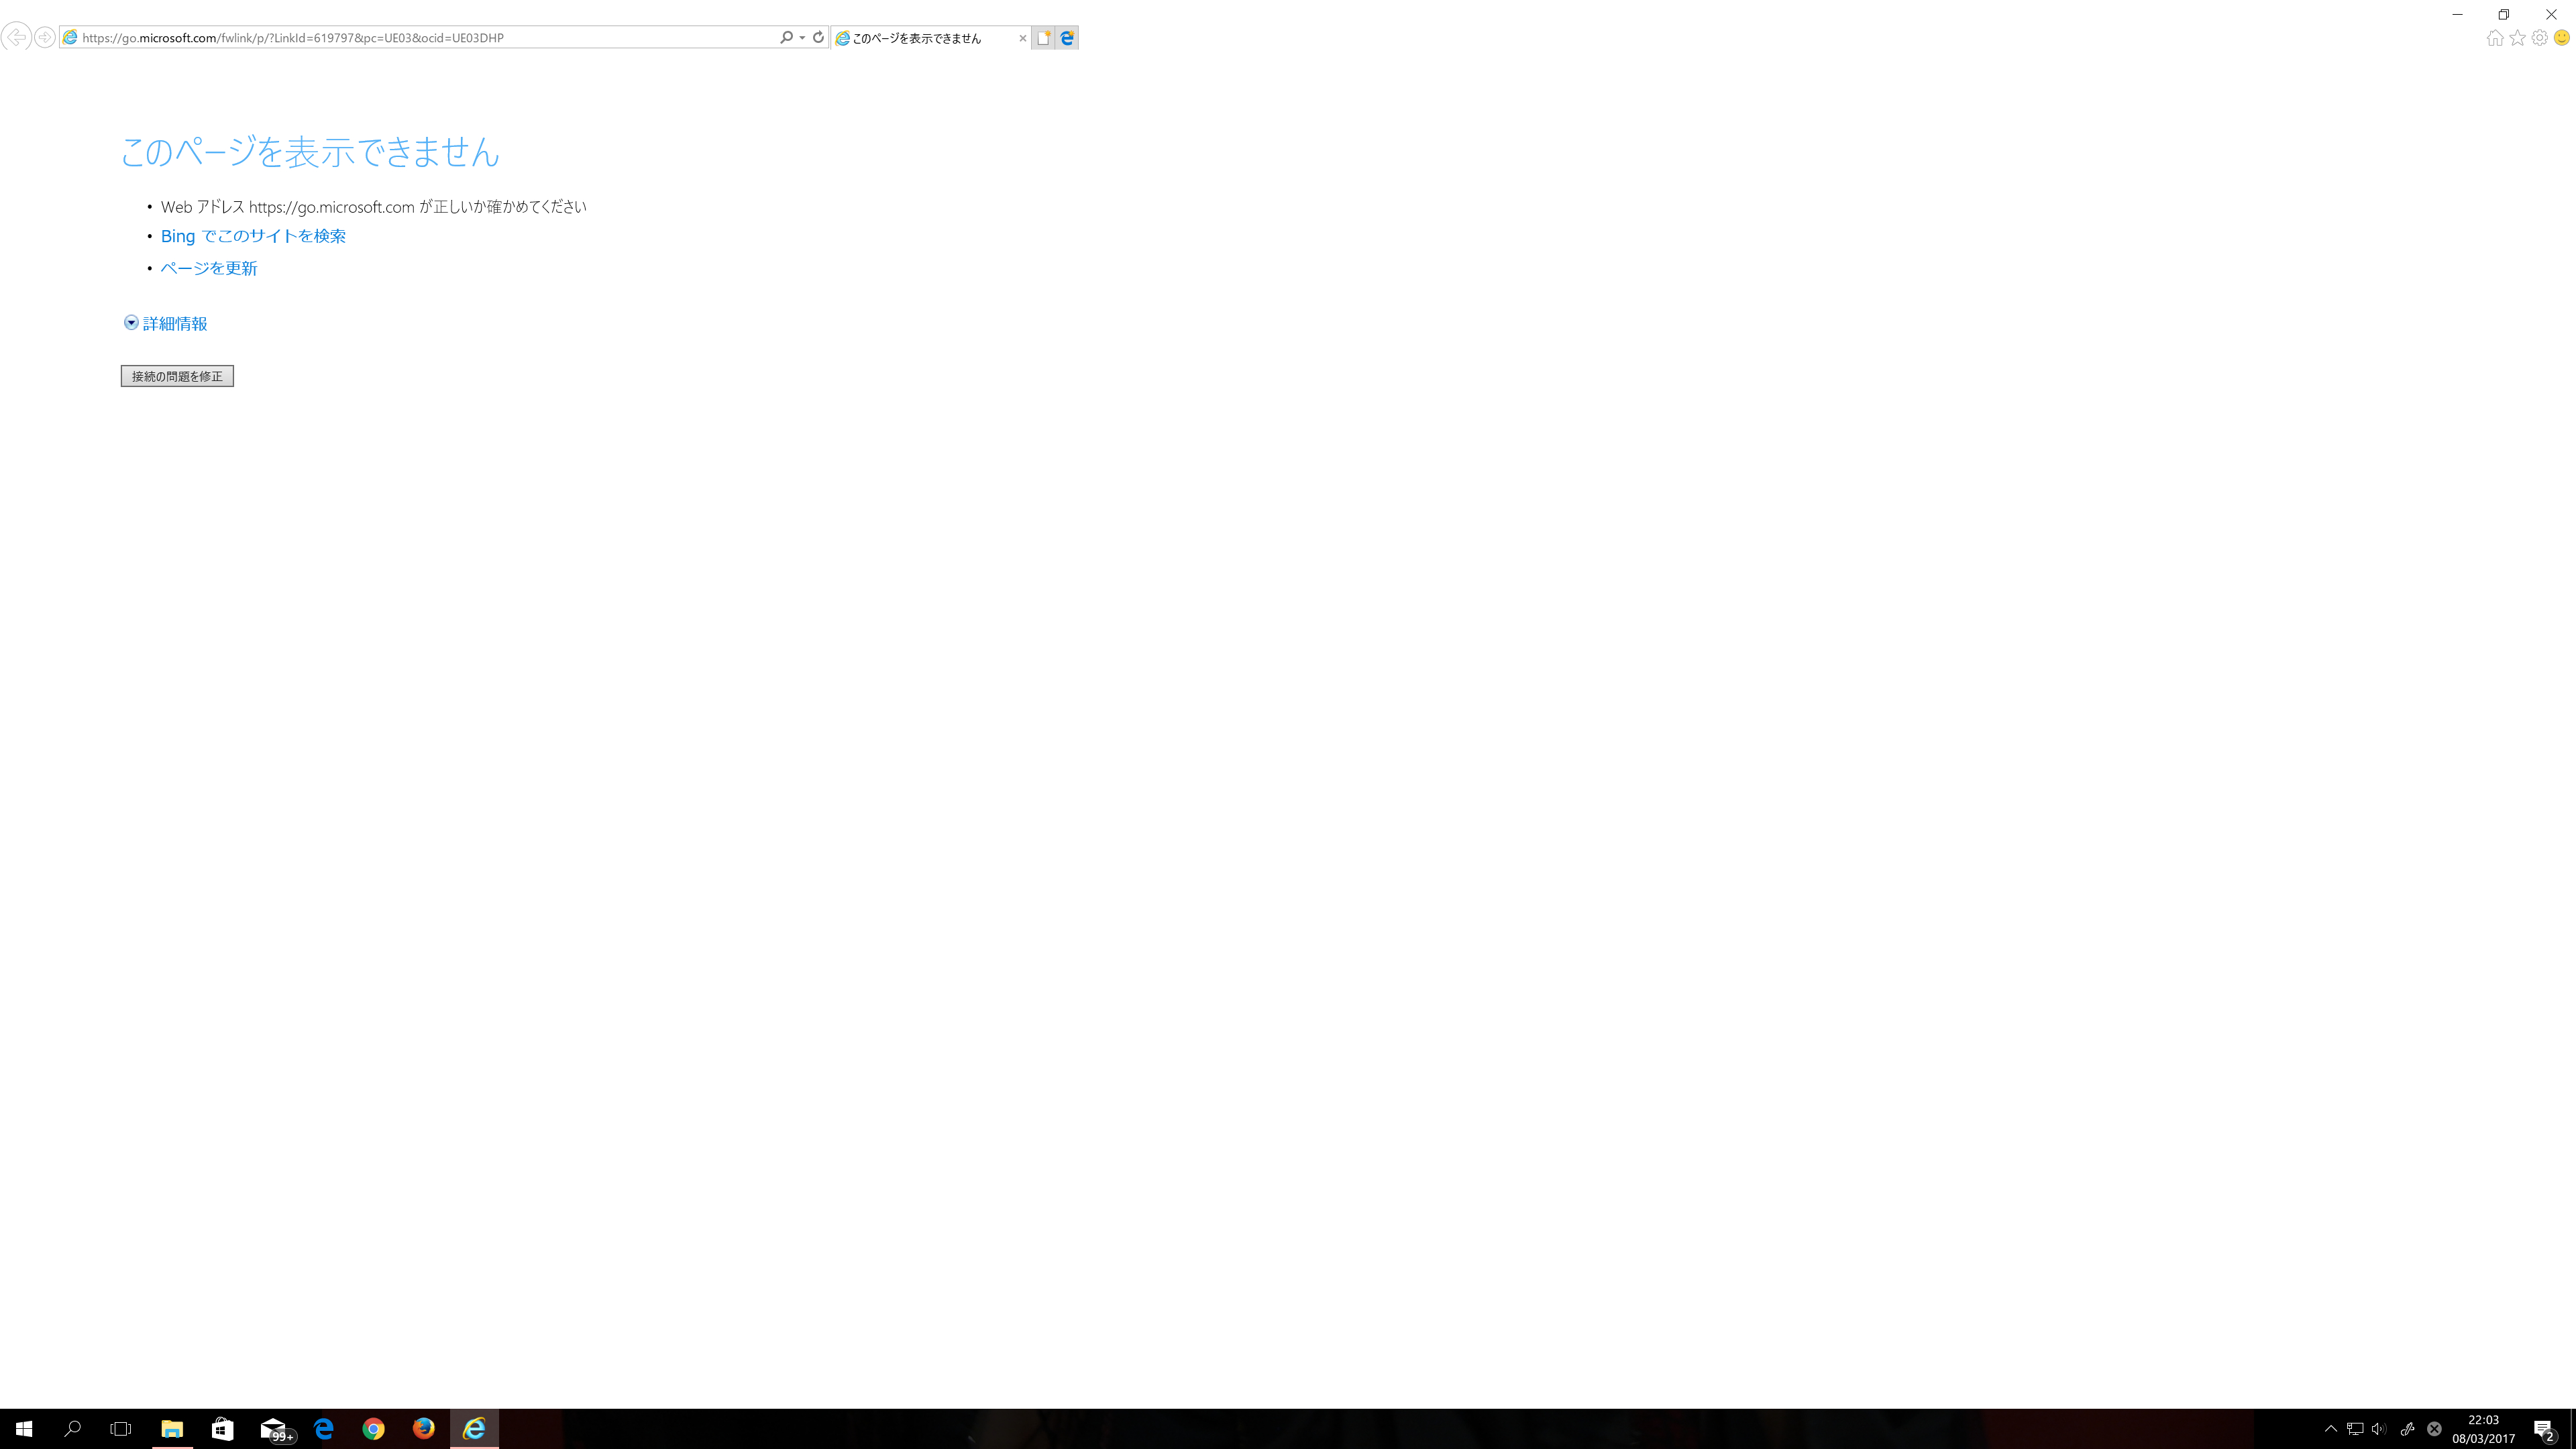This screenshot has width=2576, height=1449.
Task: Open Microsoft Edge from new-tab-side button
Action: tap(1067, 38)
